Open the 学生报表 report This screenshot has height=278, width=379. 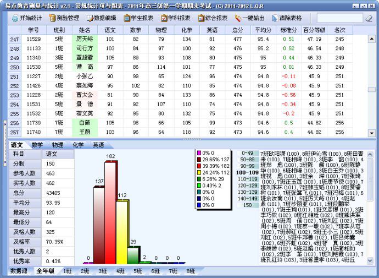coord(138,18)
